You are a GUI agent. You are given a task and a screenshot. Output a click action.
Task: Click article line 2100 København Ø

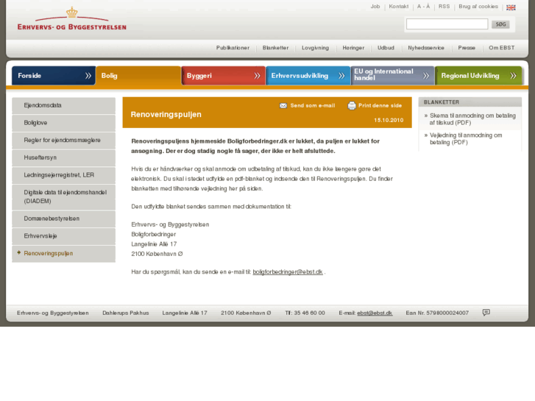coord(157,255)
